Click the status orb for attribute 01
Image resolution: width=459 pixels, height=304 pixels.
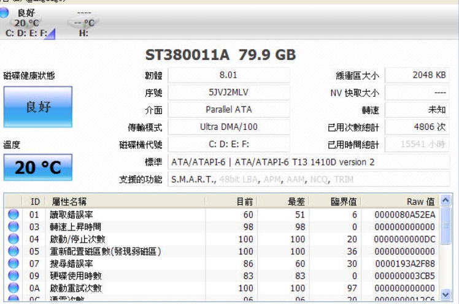click(x=13, y=215)
